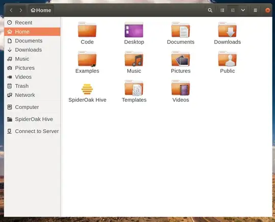Image resolution: width=275 pixels, height=222 pixels.
Task: Select the SpiderOak Hive beehive icon
Action: 87,89
